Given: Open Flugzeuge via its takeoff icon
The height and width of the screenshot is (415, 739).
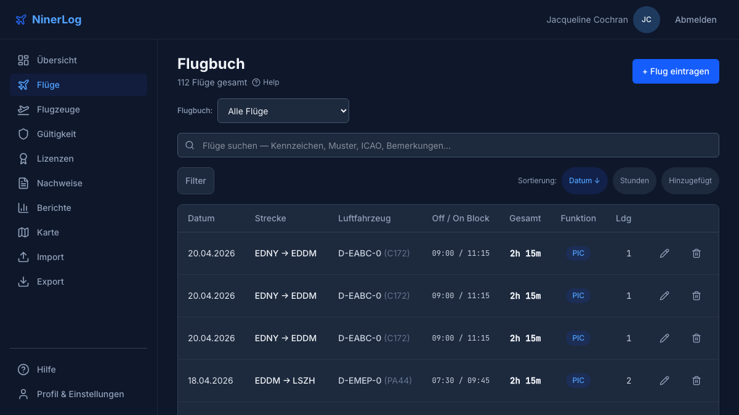Looking at the screenshot, I should 23,109.
